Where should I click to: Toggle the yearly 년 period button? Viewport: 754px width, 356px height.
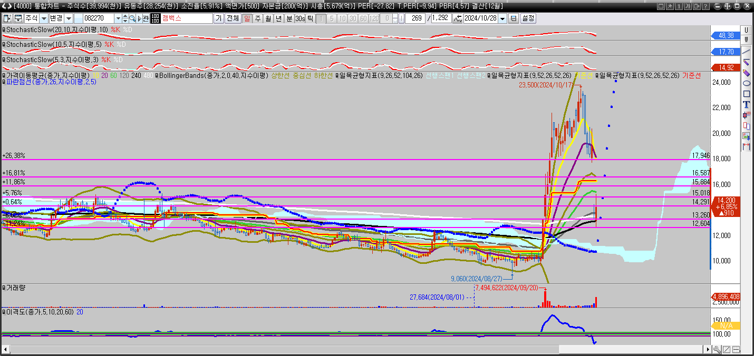tap(278, 18)
